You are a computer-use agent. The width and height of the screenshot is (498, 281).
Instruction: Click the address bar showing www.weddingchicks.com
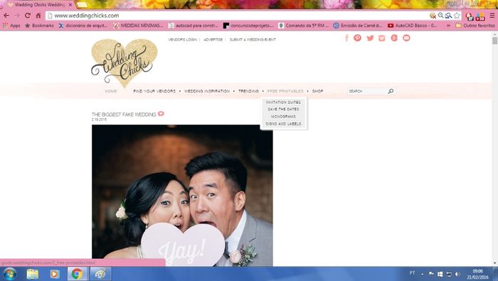(237, 16)
